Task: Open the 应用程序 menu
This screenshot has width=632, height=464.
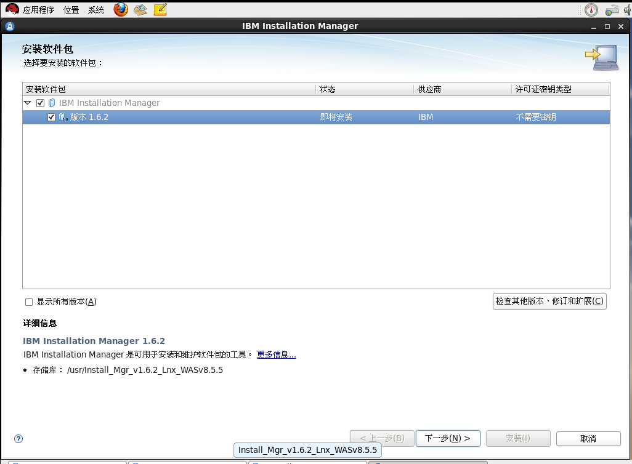Action: pyautogui.click(x=38, y=10)
